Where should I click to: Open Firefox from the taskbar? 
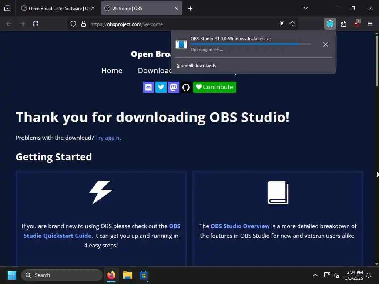point(111,275)
